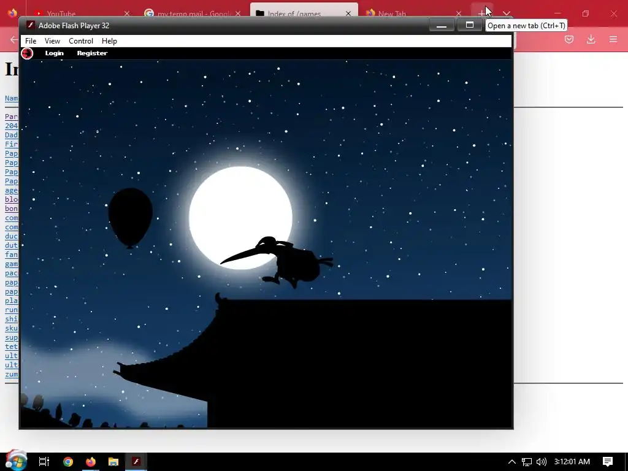Open the gam link in the Firefox listing
Viewport: 628px width, 471px height.
(11, 264)
